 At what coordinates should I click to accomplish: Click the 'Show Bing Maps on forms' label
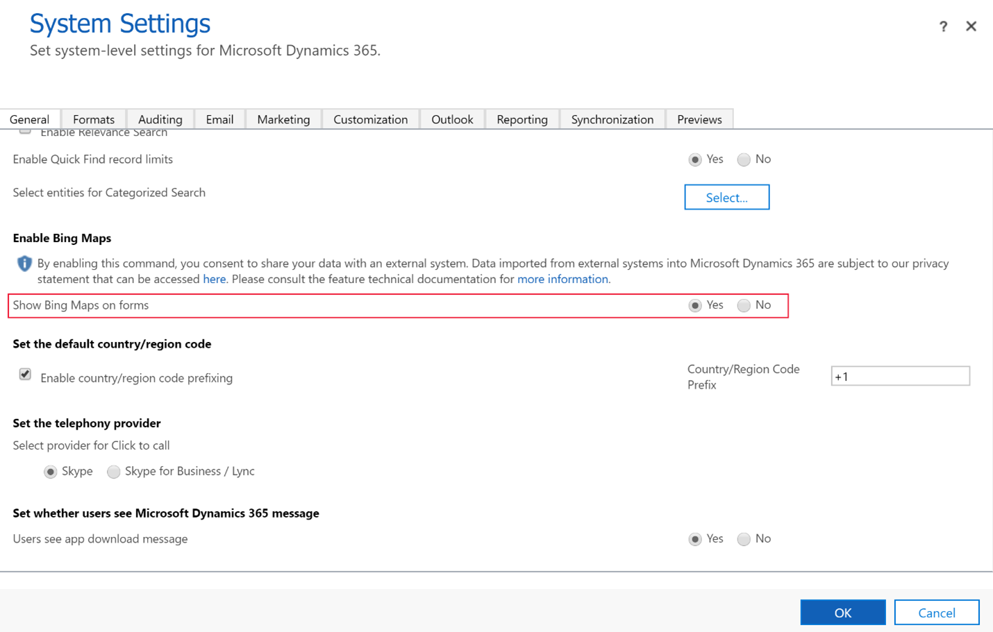click(81, 305)
